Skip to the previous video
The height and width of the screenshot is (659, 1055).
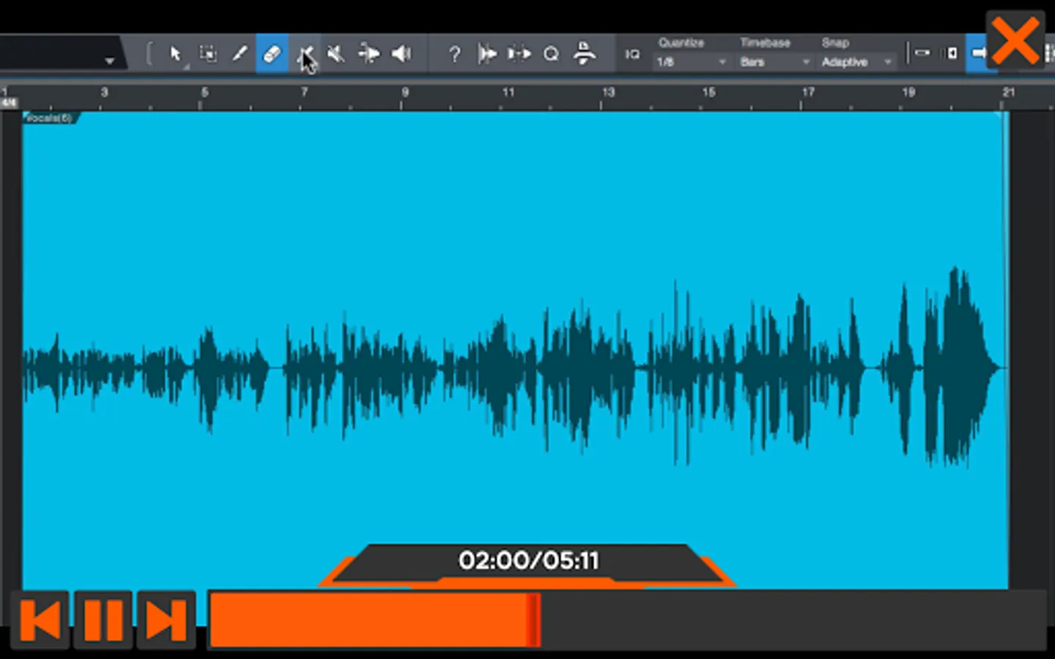(40, 620)
